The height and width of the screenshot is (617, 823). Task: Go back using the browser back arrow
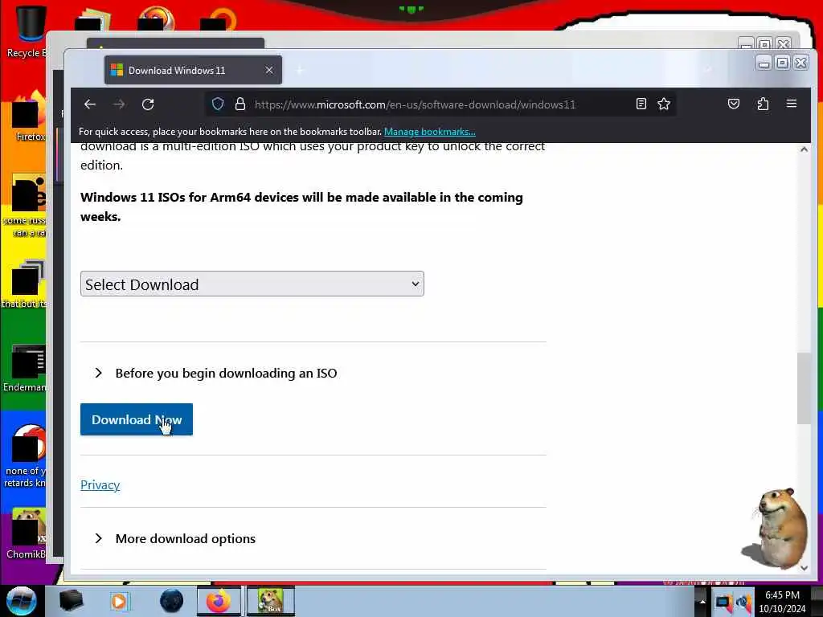tap(90, 104)
